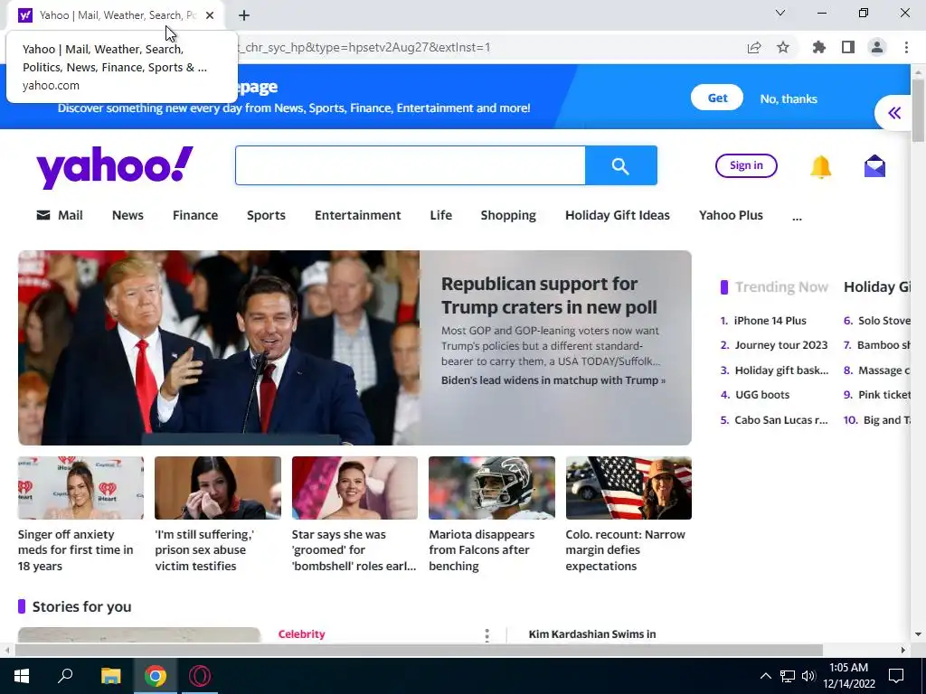Image resolution: width=926 pixels, height=694 pixels.
Task: Open Colo. recount story thumbnail
Action: [x=628, y=487]
